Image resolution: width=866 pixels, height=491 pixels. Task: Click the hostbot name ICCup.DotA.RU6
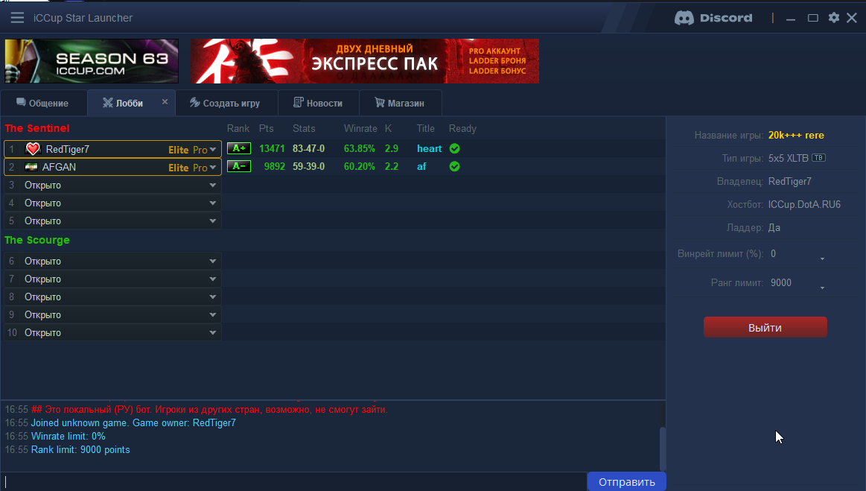coord(804,205)
